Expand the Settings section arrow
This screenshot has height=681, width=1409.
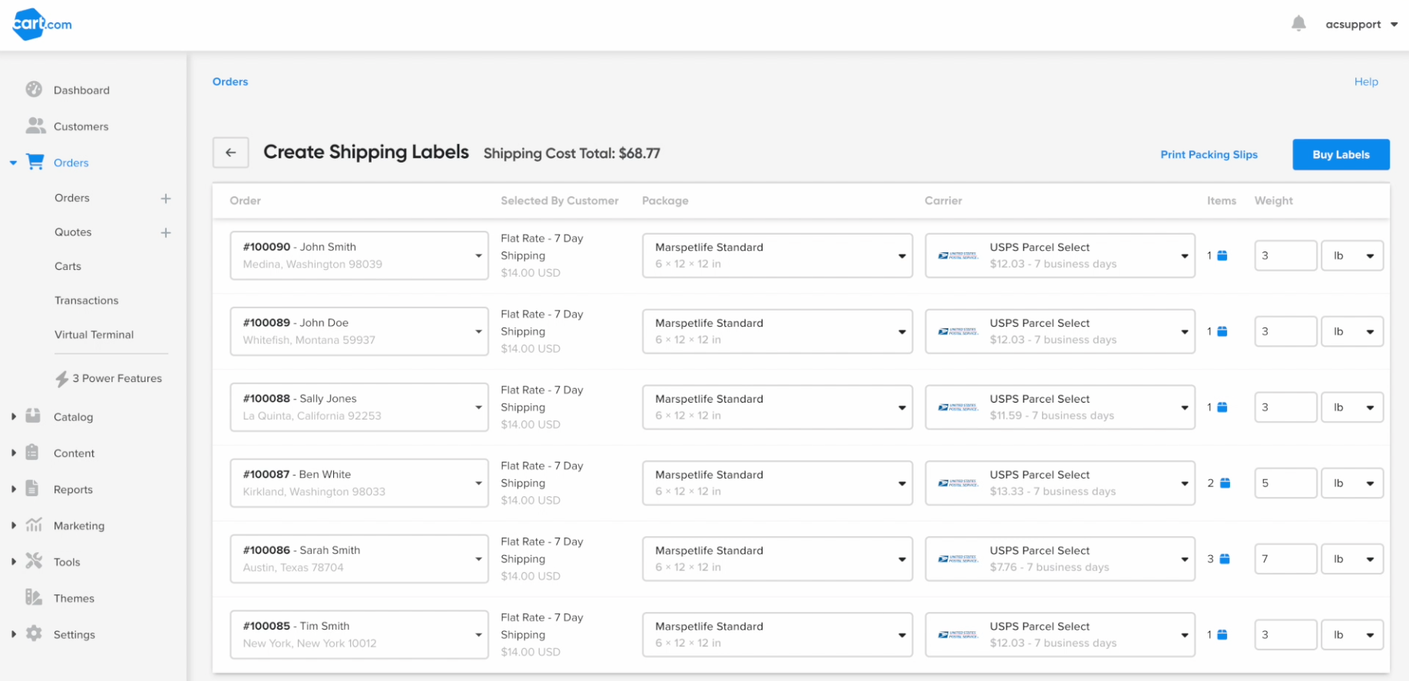click(14, 634)
